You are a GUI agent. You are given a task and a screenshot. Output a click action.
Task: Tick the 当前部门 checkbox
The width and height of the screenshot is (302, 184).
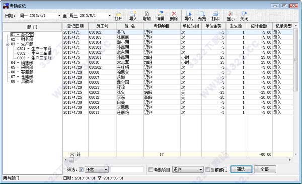pyautogui.click(x=207, y=169)
